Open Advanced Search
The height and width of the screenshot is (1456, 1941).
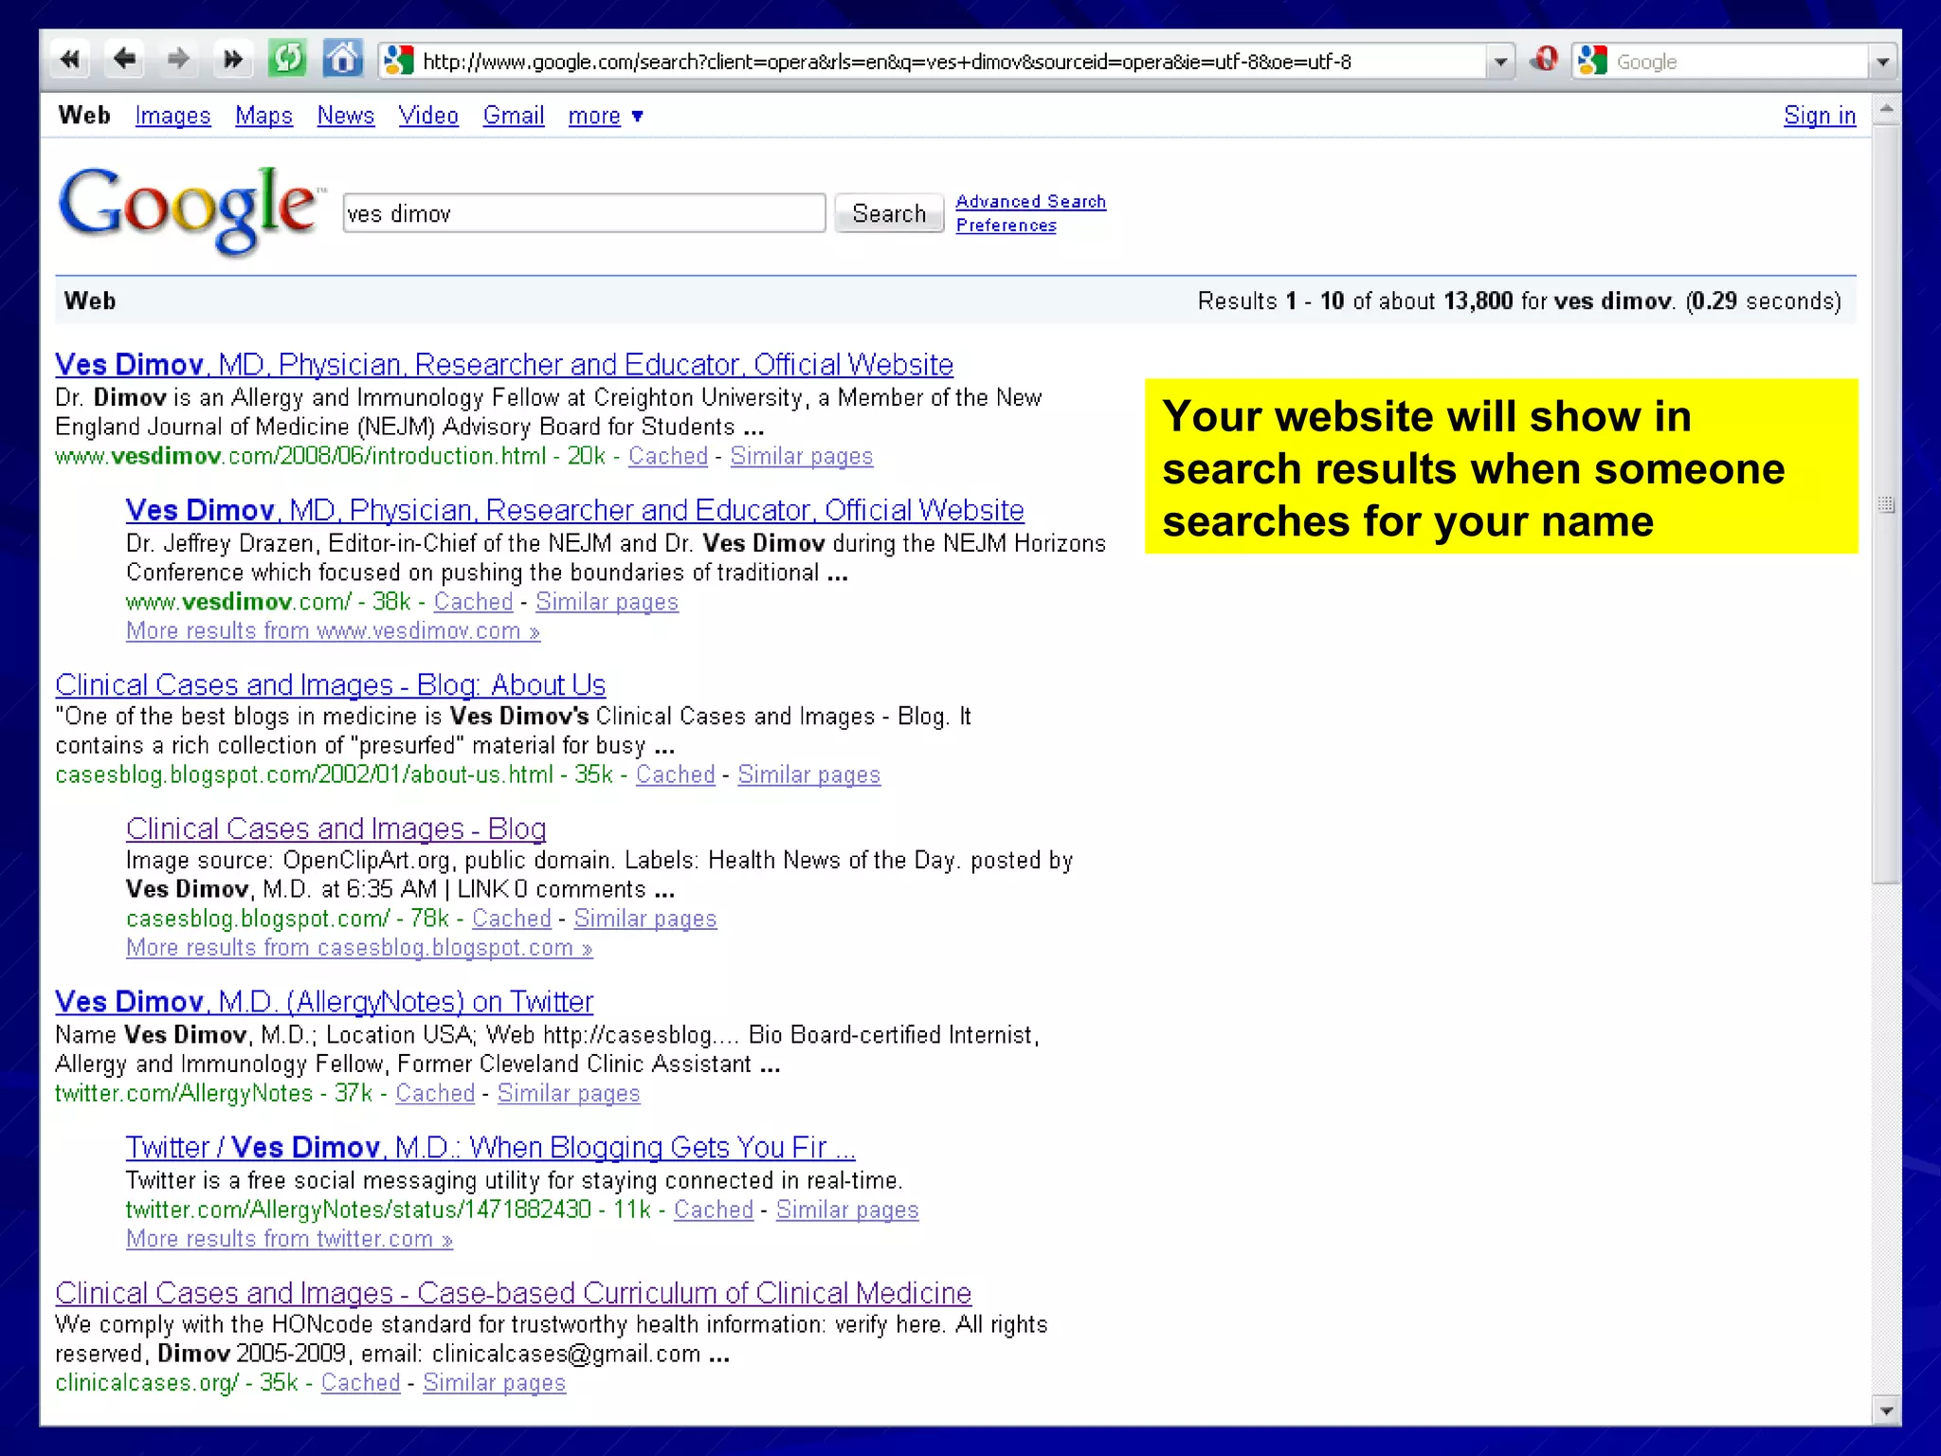click(x=1030, y=201)
